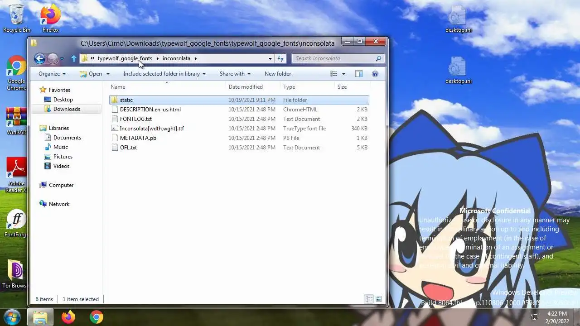Expand arrow after inconsolata breadcrumb
The image size is (580, 326).
click(195, 58)
